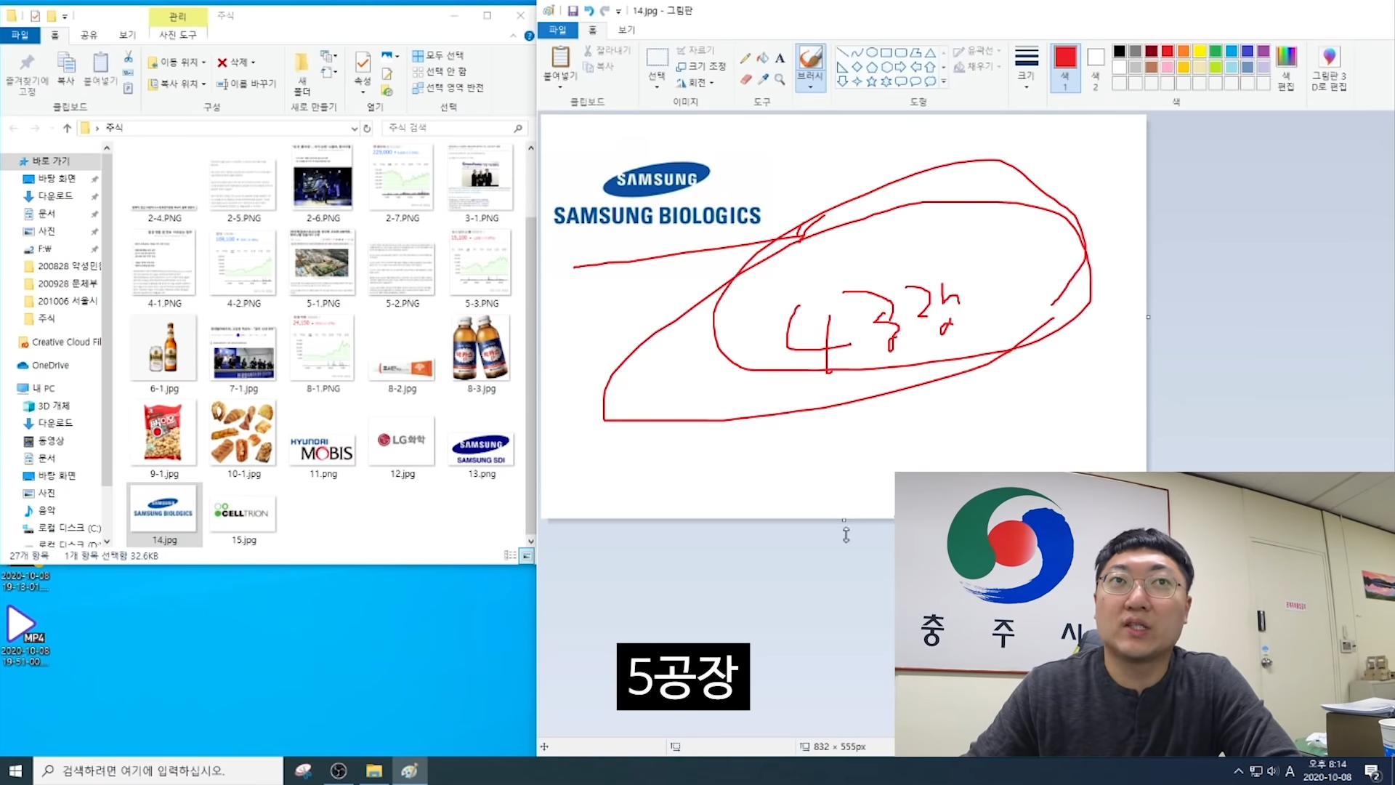Image resolution: width=1395 pixels, height=785 pixels.
Task: Open Paint's File (파일) menu
Action: (x=557, y=30)
